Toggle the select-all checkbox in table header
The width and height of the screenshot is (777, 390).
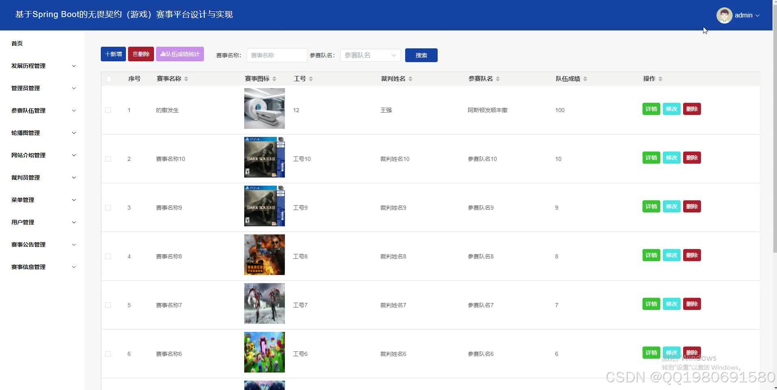109,78
